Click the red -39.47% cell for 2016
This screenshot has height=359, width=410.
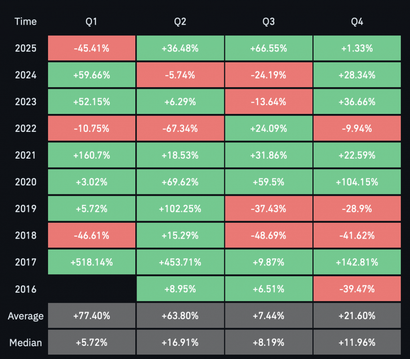[x=357, y=289]
